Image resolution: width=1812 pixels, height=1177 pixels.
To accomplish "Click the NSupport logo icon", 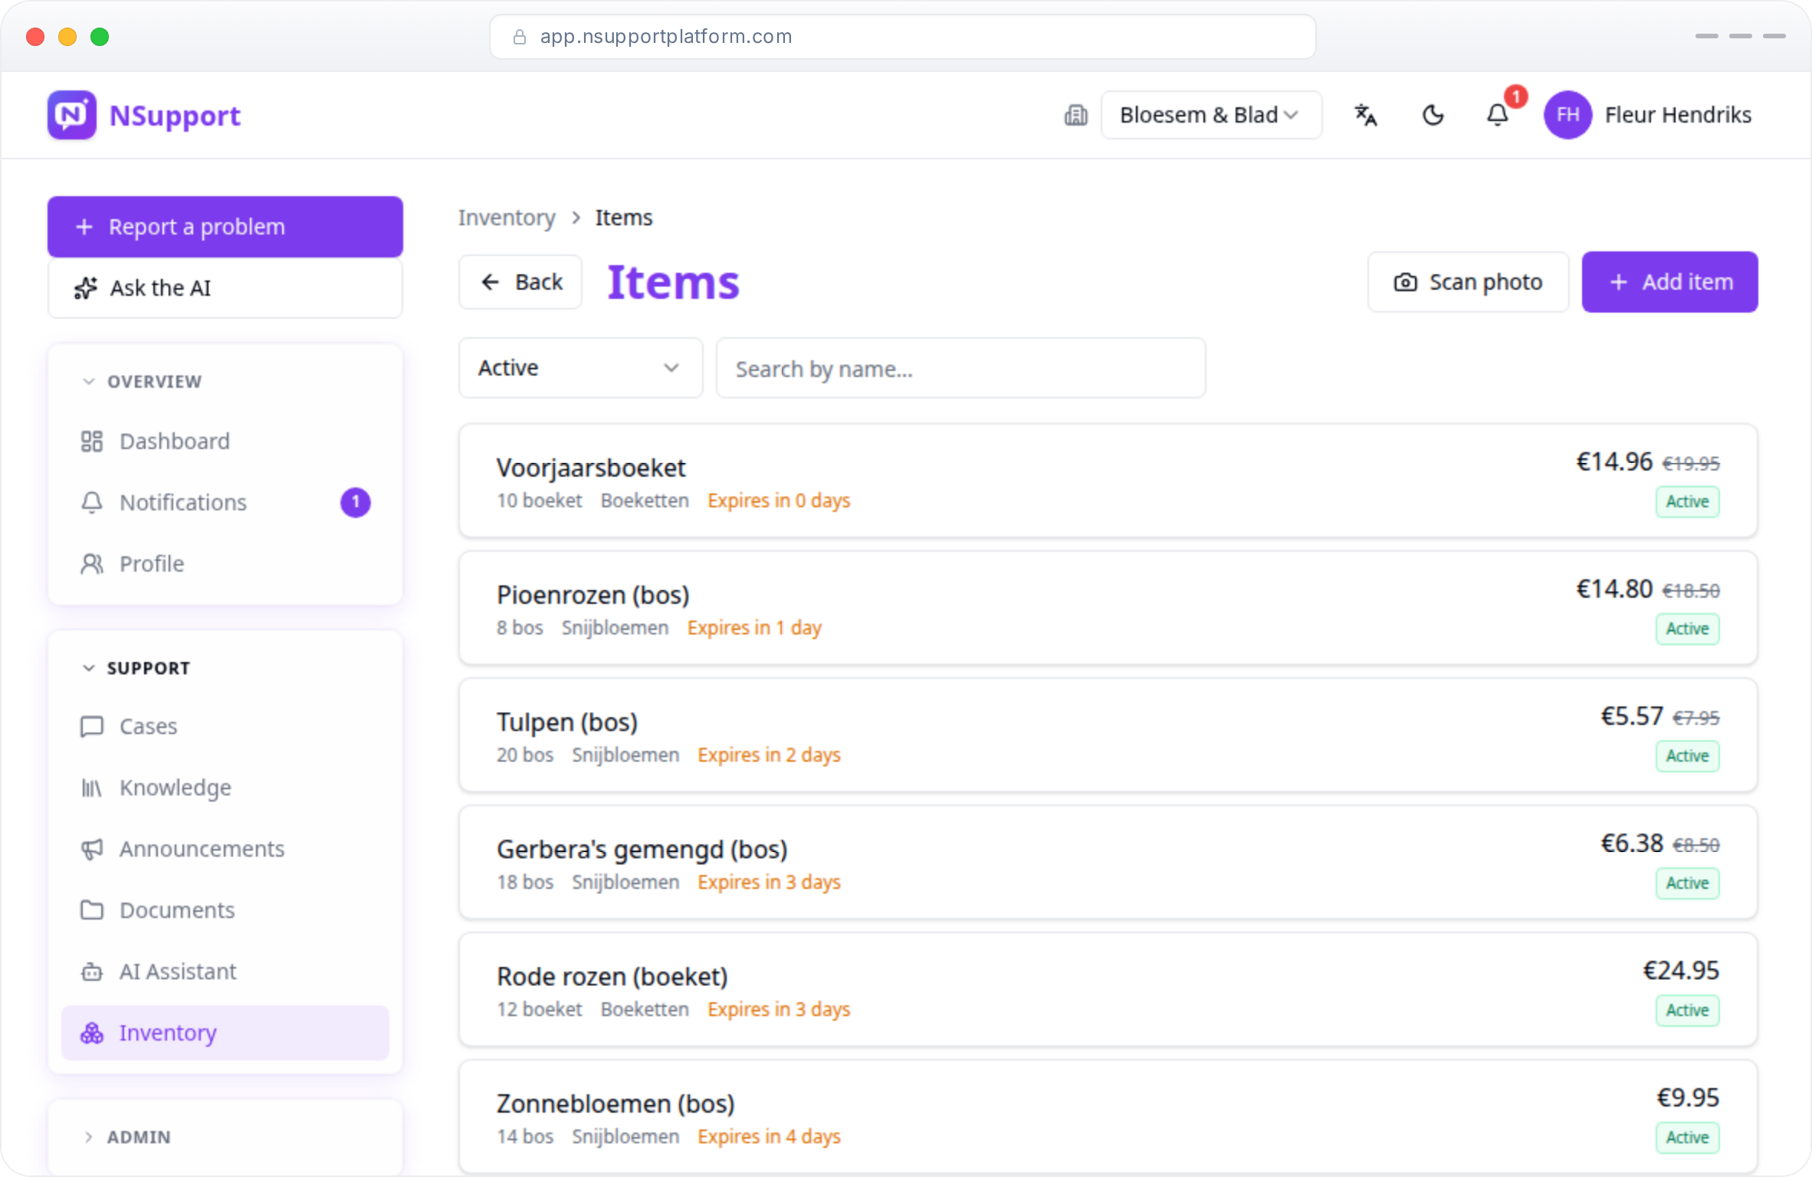I will click(x=71, y=115).
